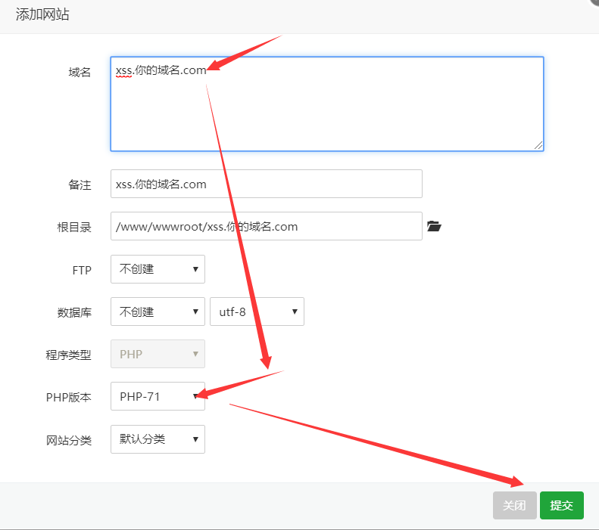Expand the 默认分类 site category dropdown
Viewport: 599px width, 530px height.
coord(158,439)
